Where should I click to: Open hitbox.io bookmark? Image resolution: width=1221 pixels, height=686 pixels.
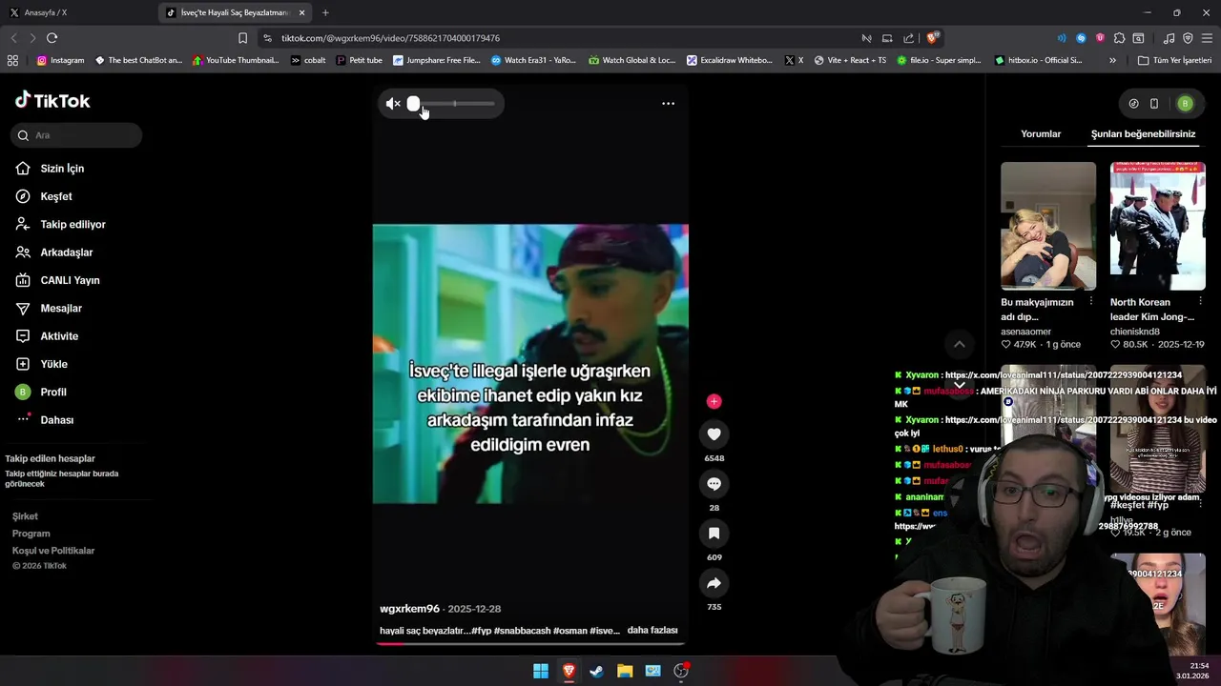[x=1038, y=60]
